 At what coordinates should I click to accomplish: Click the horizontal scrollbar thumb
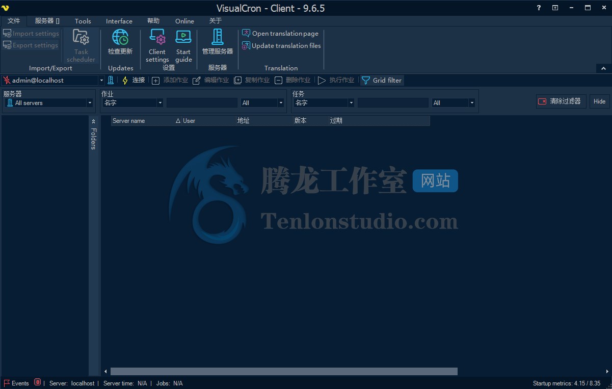point(284,372)
